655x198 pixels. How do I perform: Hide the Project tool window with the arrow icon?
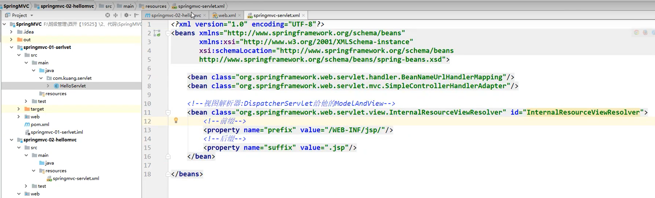click(136, 15)
